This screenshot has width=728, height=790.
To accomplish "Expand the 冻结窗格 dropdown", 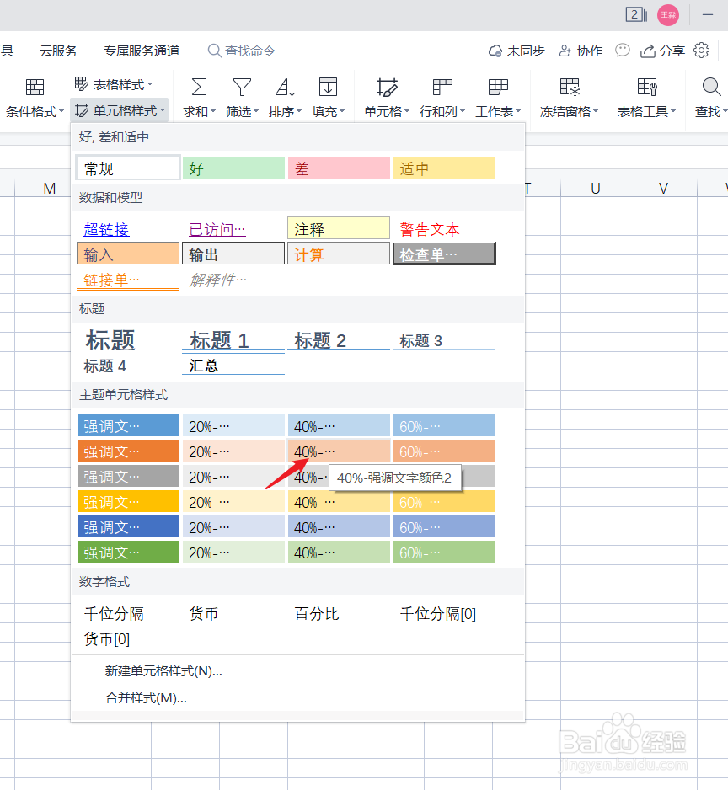I will click(x=596, y=111).
